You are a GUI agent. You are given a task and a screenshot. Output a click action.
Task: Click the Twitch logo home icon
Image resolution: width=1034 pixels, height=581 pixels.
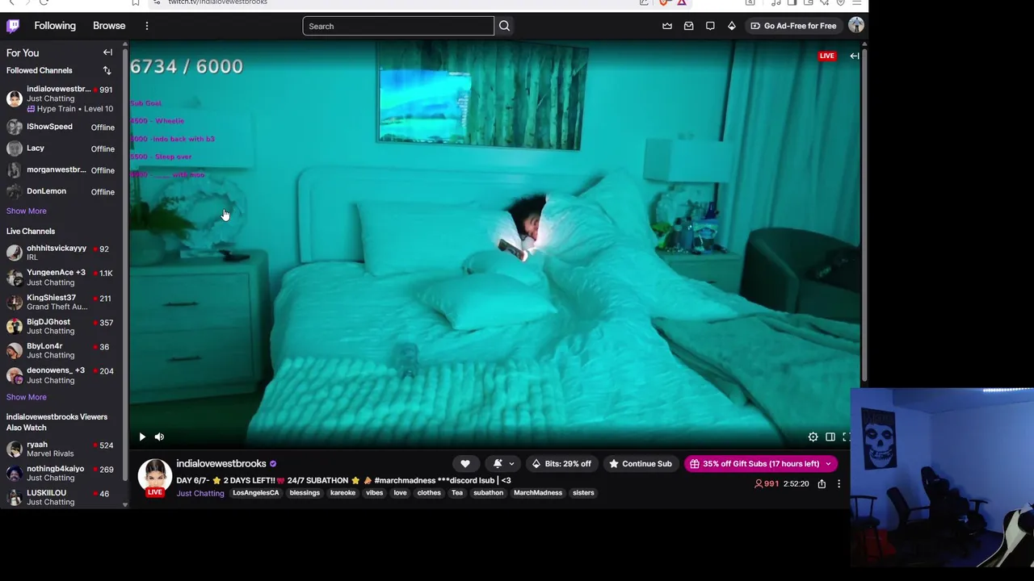coord(13,26)
